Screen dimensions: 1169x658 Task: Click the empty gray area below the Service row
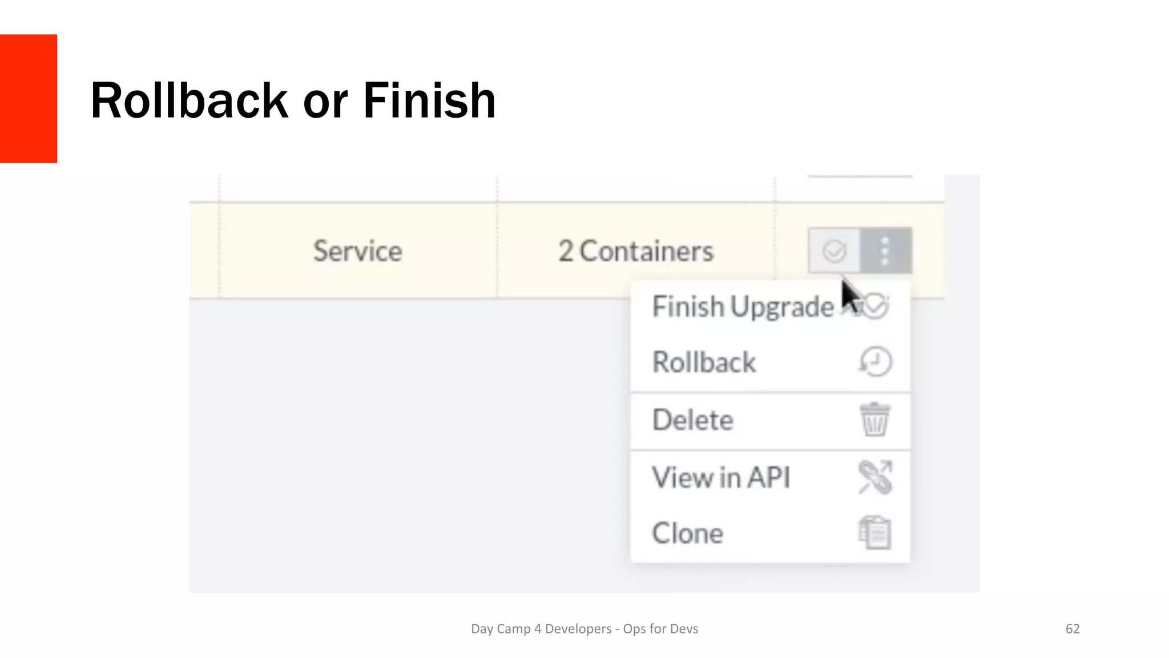(x=400, y=446)
